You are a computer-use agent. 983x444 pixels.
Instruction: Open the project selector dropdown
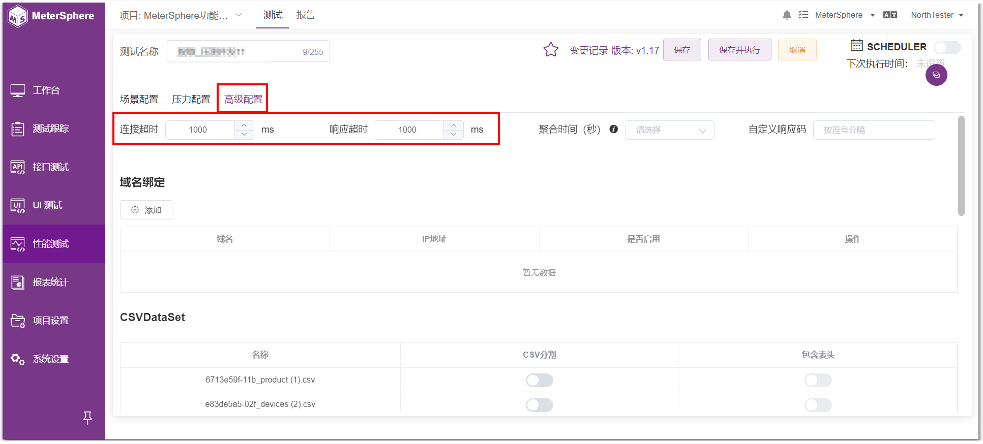(181, 15)
